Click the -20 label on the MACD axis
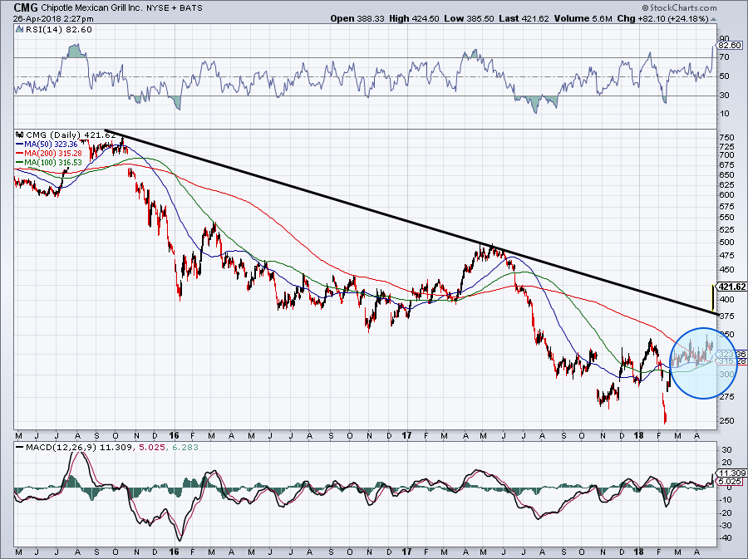The width and height of the screenshot is (748, 559). [725, 512]
